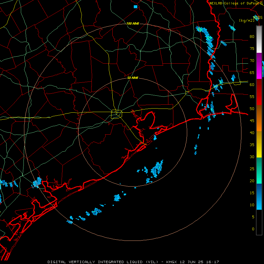The width and height of the screenshot is (264, 264).
Task: Click the 75 value on the color scale
Action: tap(252, 48)
